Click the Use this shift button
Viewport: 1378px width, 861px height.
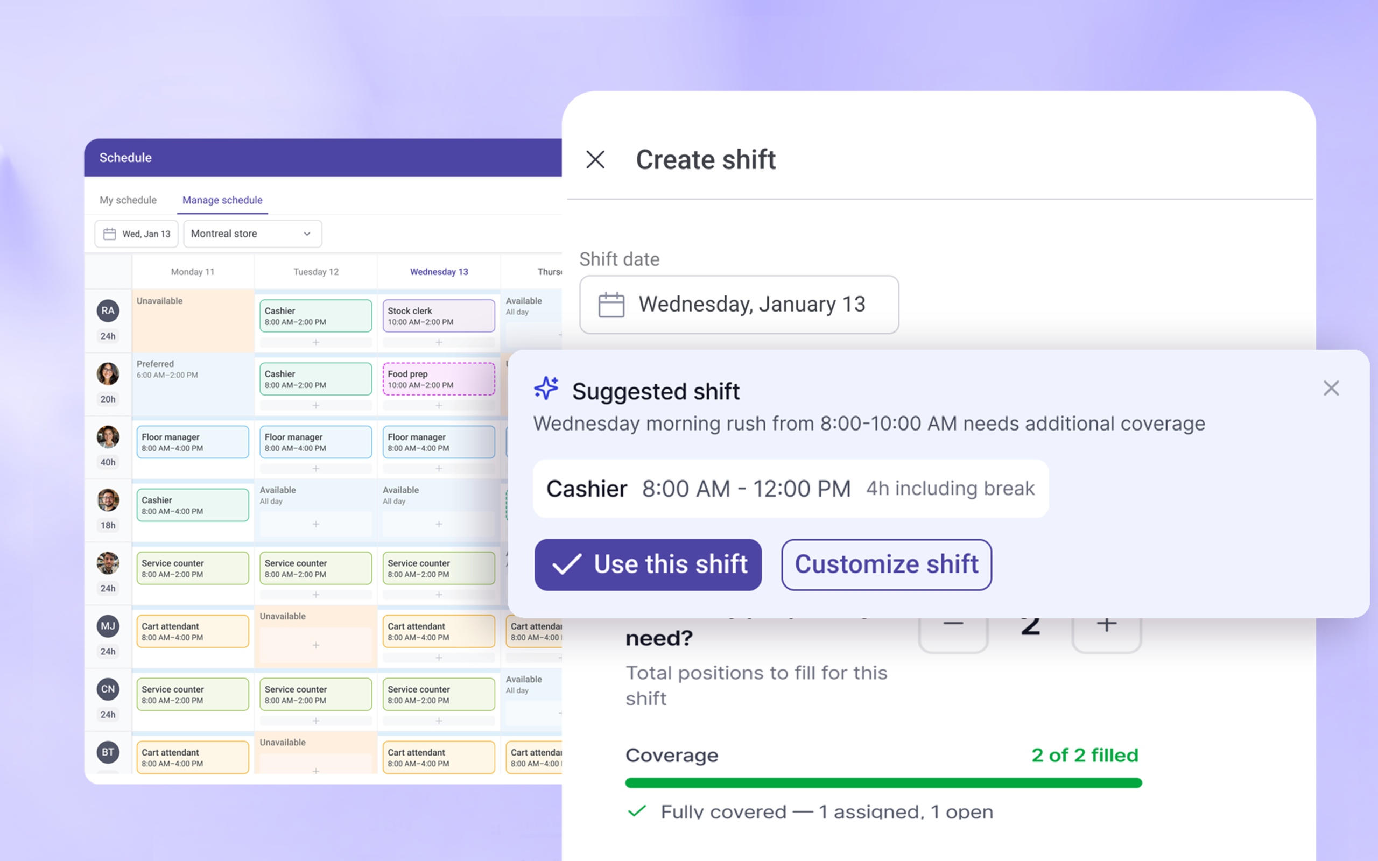click(648, 564)
